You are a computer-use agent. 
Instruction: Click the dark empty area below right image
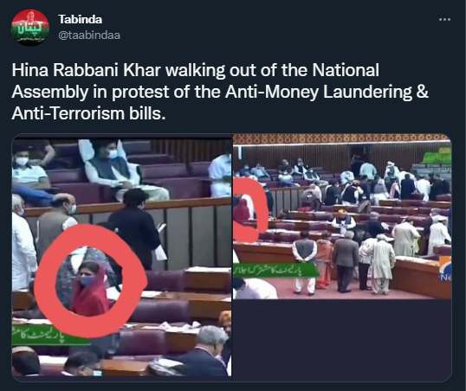click(x=342, y=340)
